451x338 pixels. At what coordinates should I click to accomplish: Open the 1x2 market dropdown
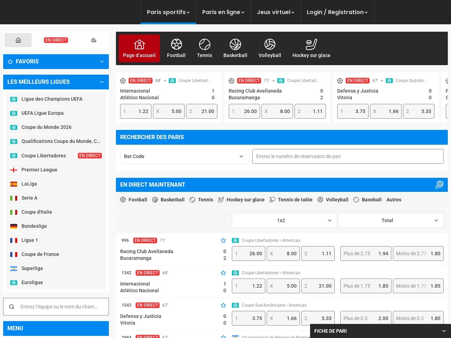coord(284,220)
